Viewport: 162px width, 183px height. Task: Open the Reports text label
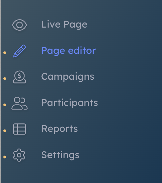coord(59,129)
